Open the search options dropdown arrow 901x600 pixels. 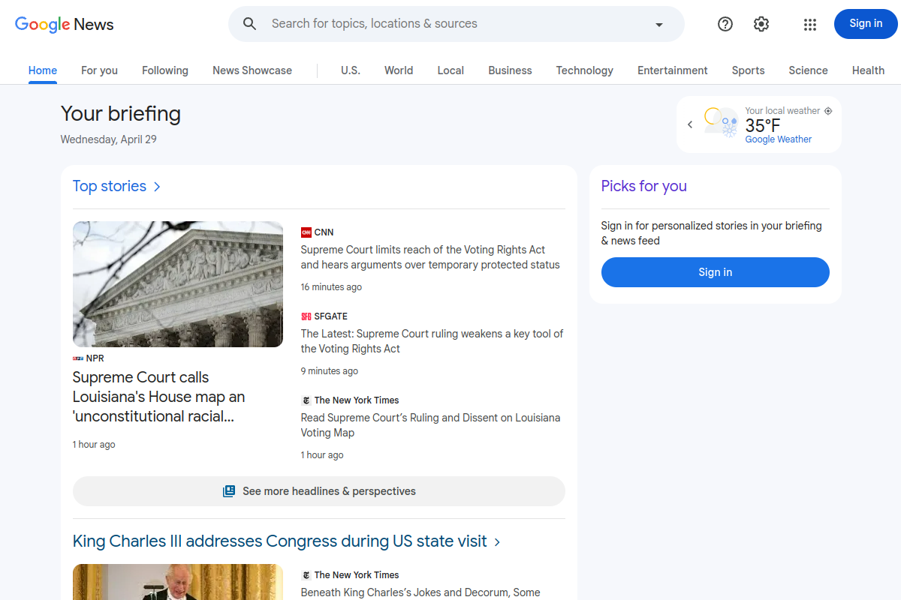(659, 24)
